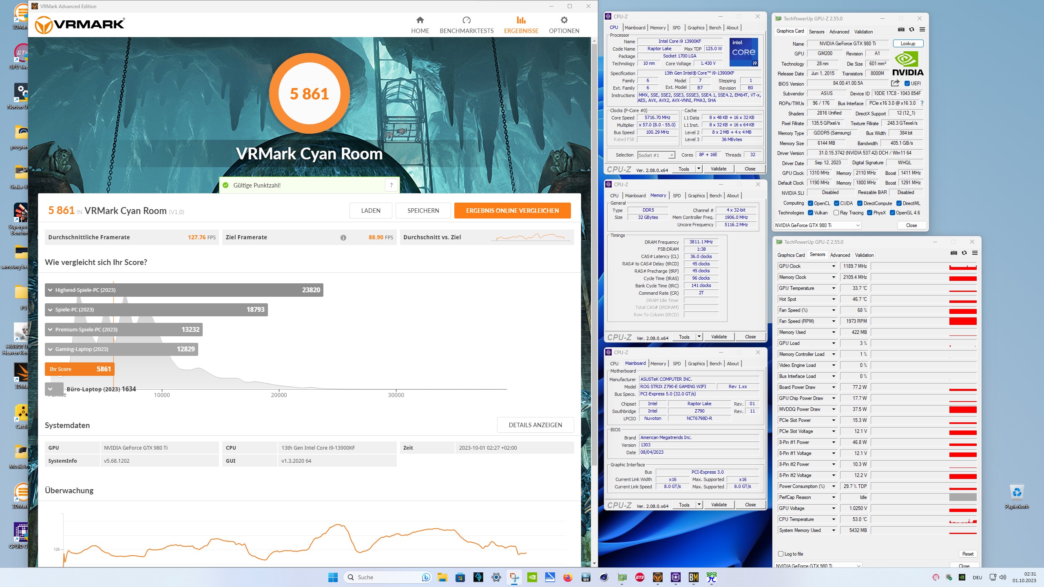The image size is (1044, 587).
Task: Switch to the Validation tab in GPU-Z Sensors window
Action: [864, 255]
